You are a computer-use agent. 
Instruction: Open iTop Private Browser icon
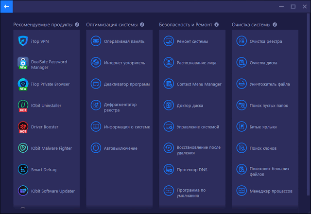tap(23, 84)
